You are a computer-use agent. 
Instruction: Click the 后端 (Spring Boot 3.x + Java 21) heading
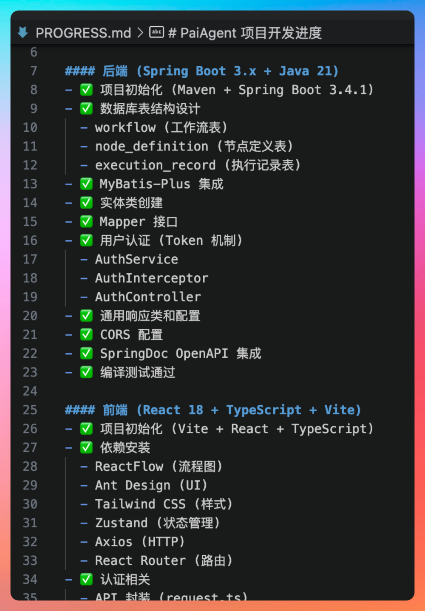(x=220, y=71)
